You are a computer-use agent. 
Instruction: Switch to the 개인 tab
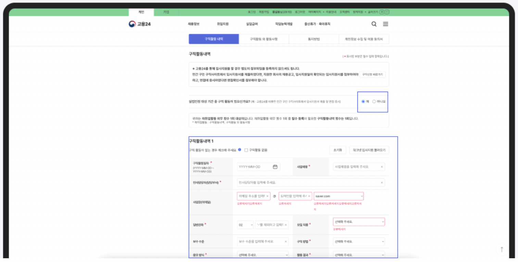[x=141, y=12]
